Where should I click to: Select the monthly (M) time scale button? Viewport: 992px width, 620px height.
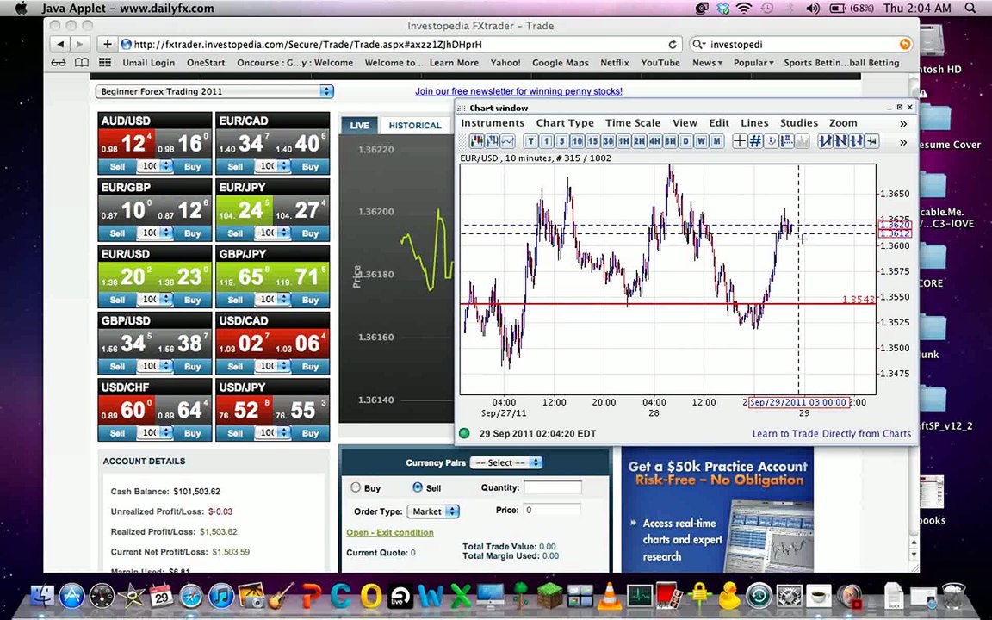point(716,141)
